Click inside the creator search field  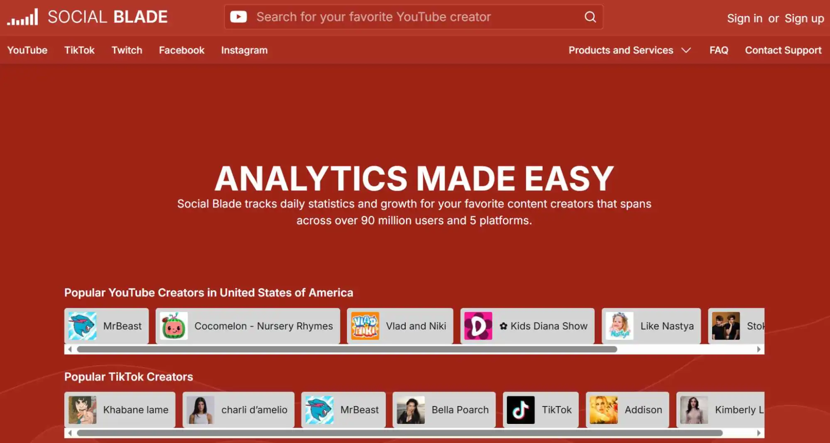[x=394, y=17]
